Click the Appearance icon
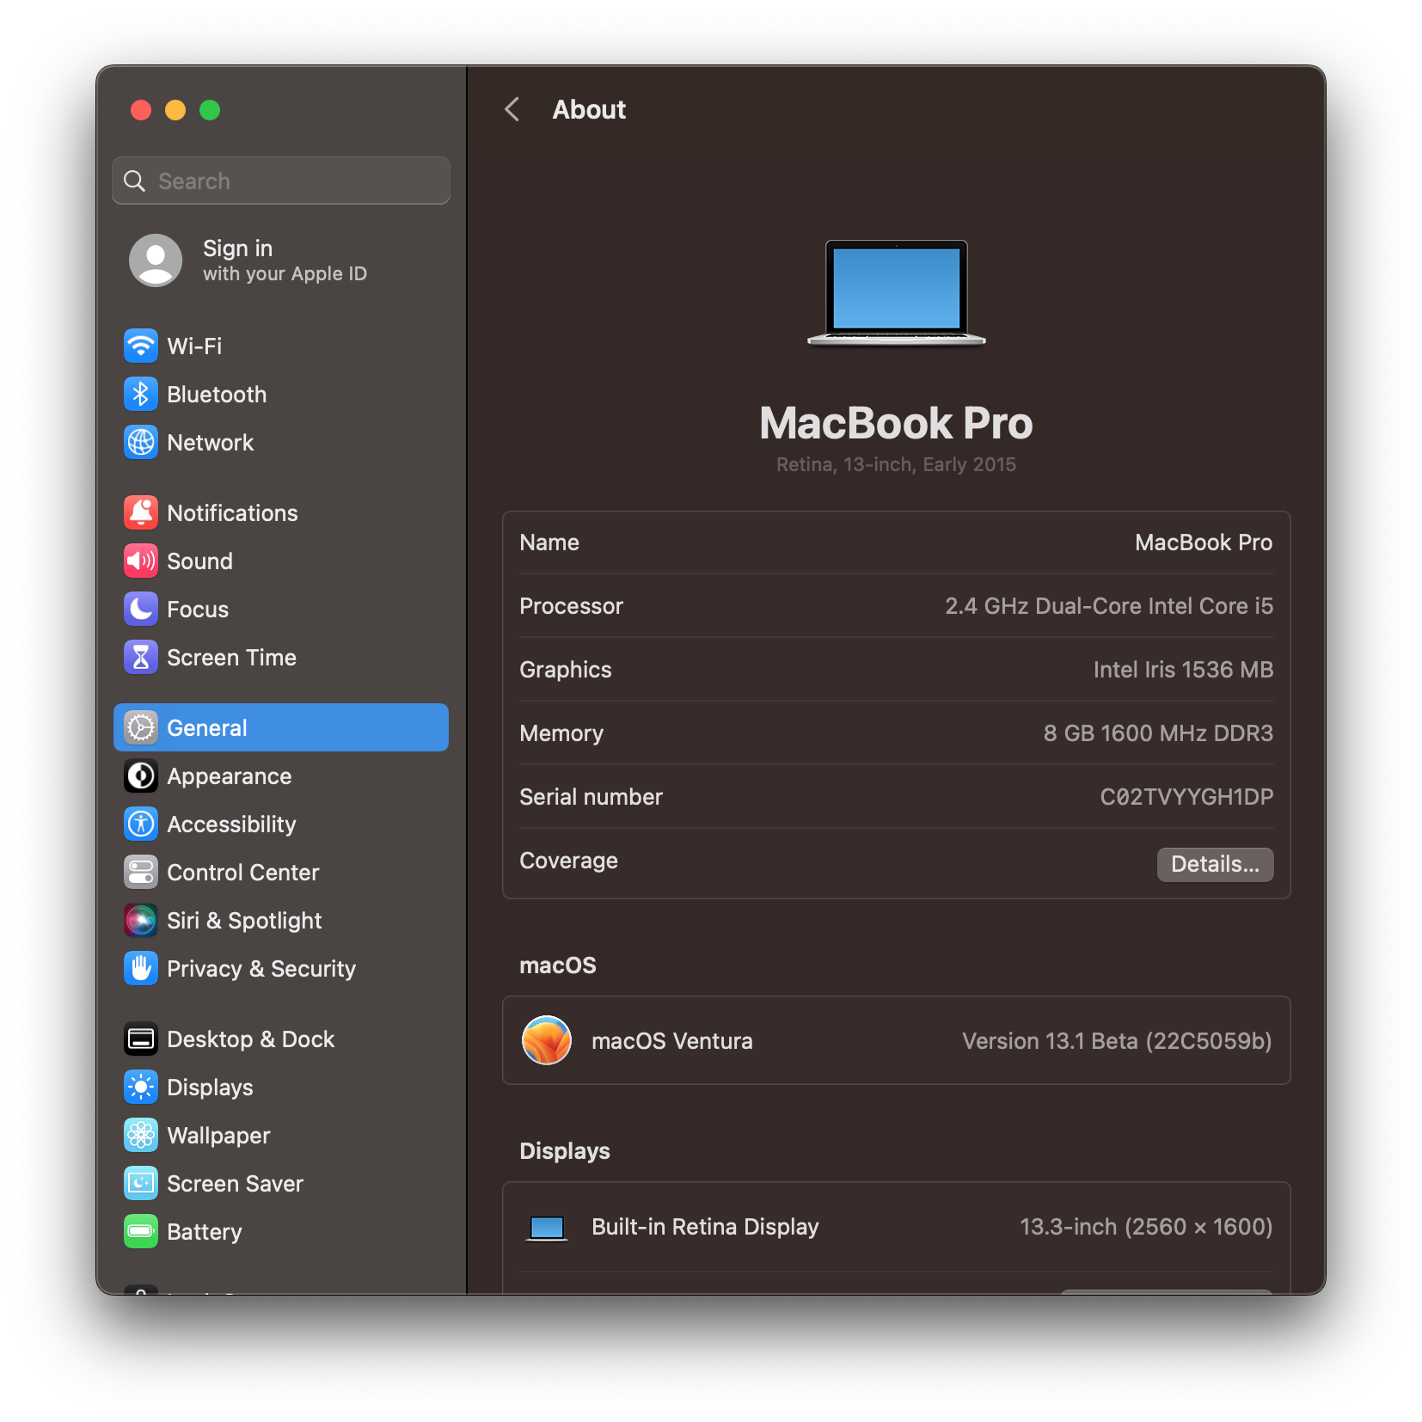Viewport: 1422px width, 1422px height. [x=141, y=776]
